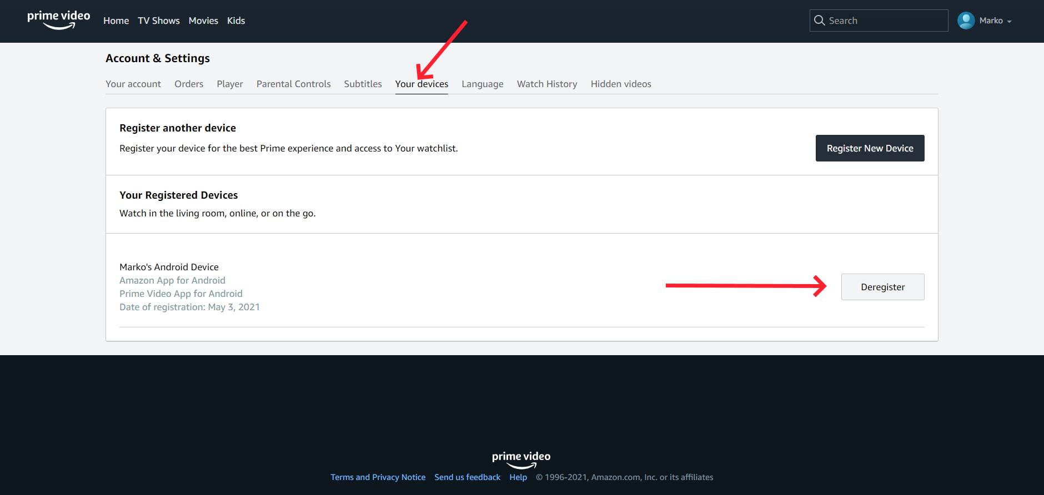Open the Movies section
Screen dimensions: 1044x495
pos(203,21)
